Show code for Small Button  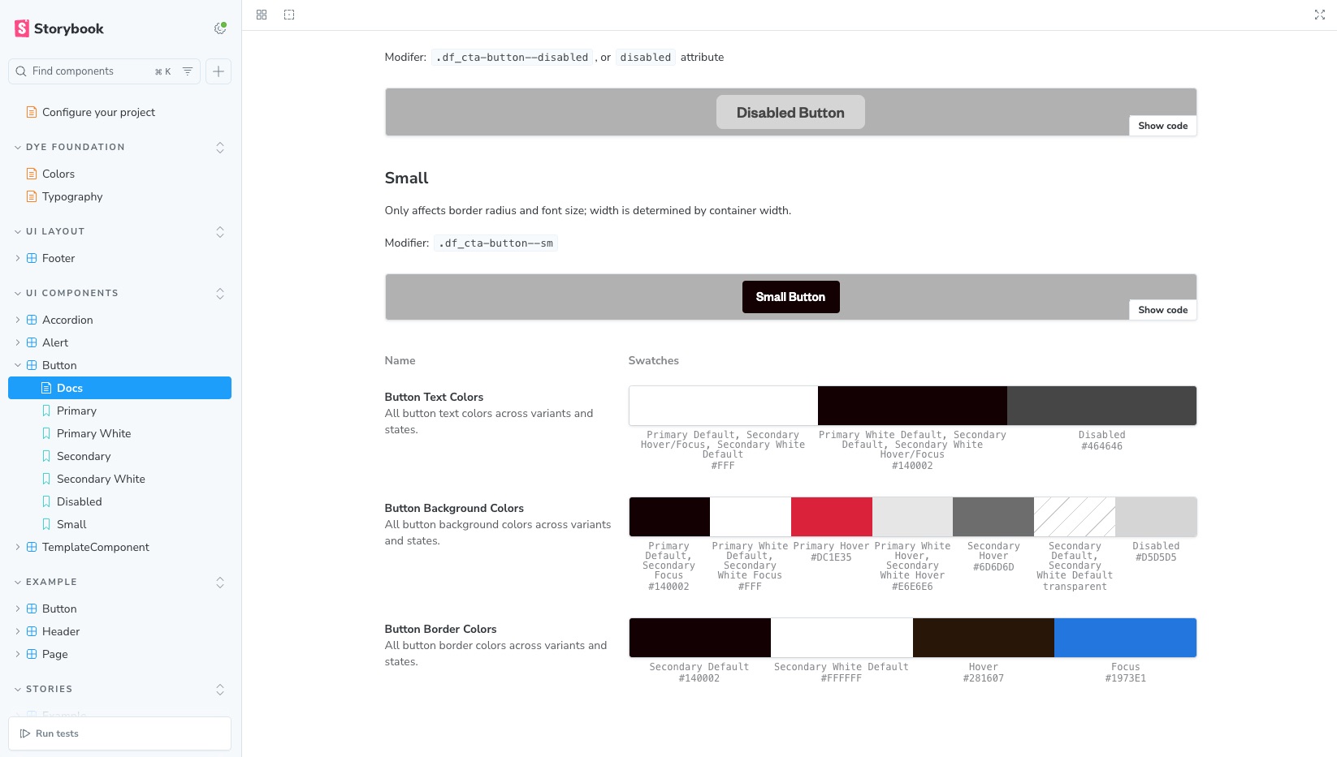pyautogui.click(x=1162, y=310)
